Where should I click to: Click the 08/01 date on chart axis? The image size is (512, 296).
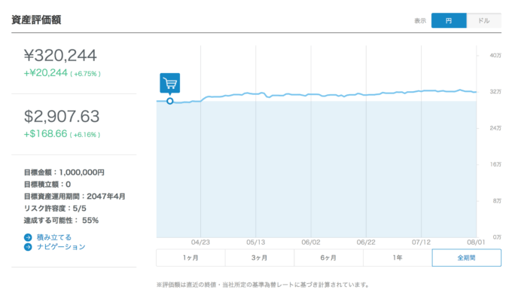[x=476, y=243]
